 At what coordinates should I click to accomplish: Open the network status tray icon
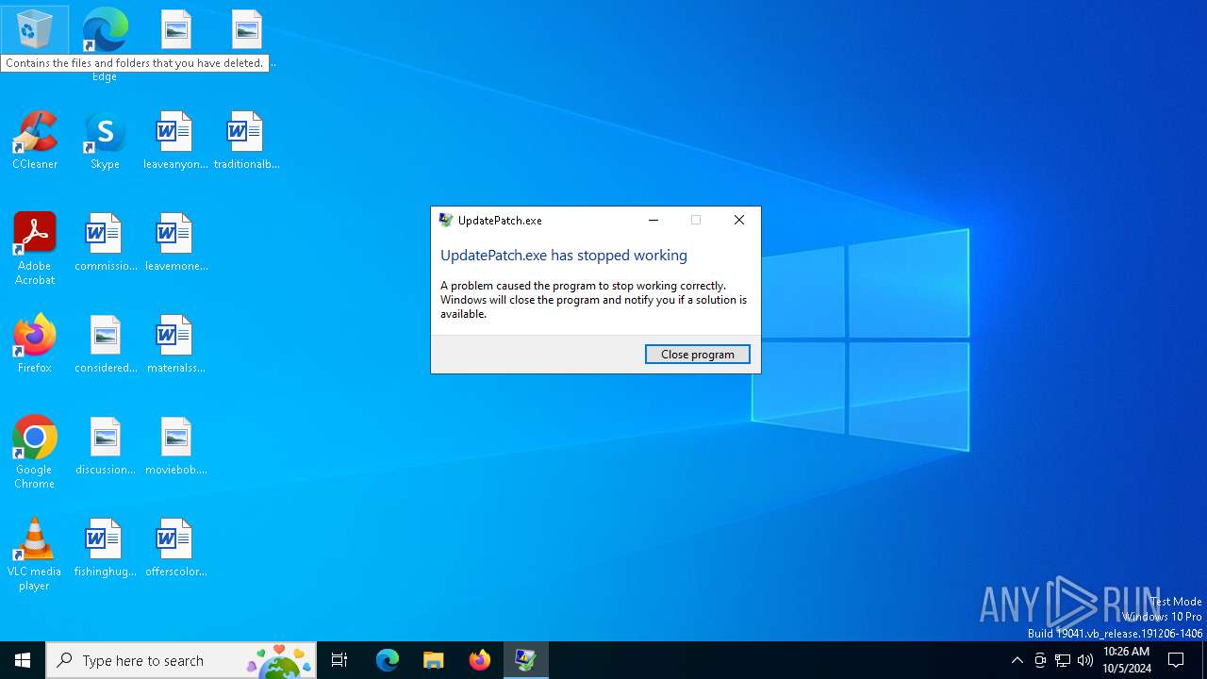pyautogui.click(x=1063, y=660)
